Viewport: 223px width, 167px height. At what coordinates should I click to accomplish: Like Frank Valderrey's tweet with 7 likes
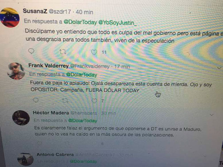(x=94, y=101)
